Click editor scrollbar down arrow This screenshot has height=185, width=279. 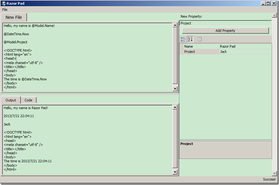(175, 89)
